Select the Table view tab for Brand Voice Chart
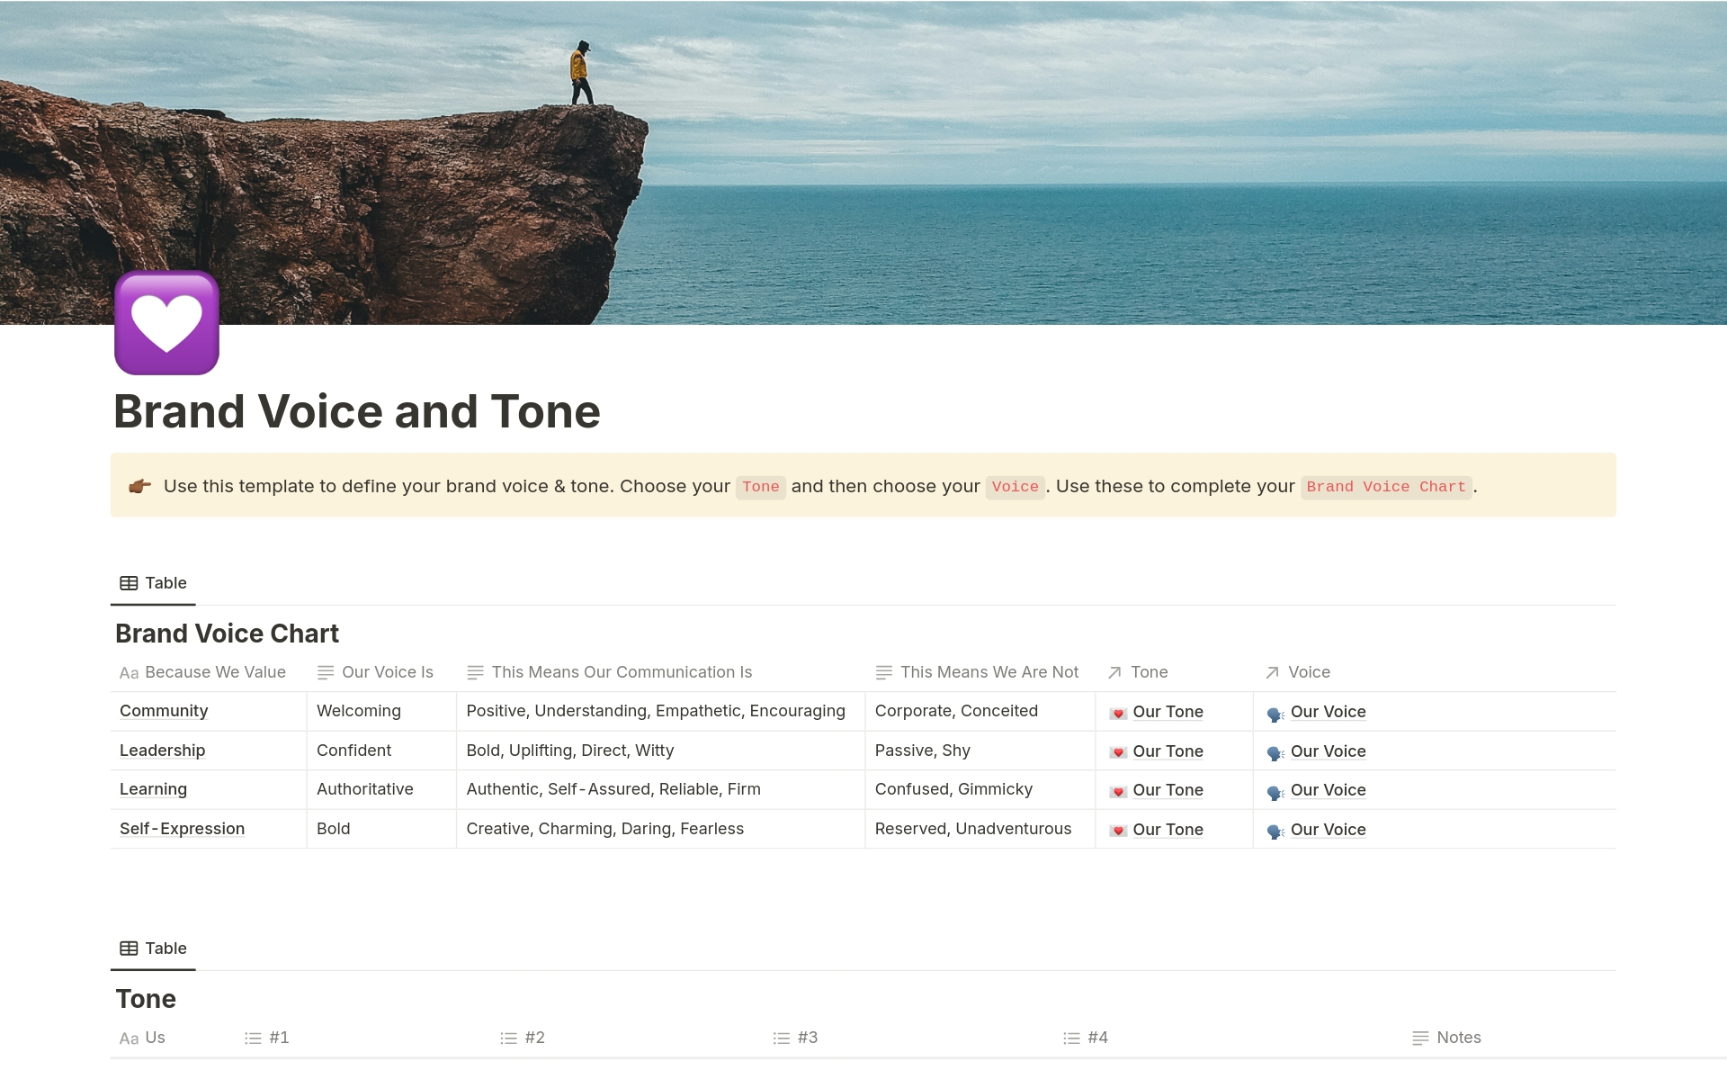The height and width of the screenshot is (1079, 1727). point(153,581)
